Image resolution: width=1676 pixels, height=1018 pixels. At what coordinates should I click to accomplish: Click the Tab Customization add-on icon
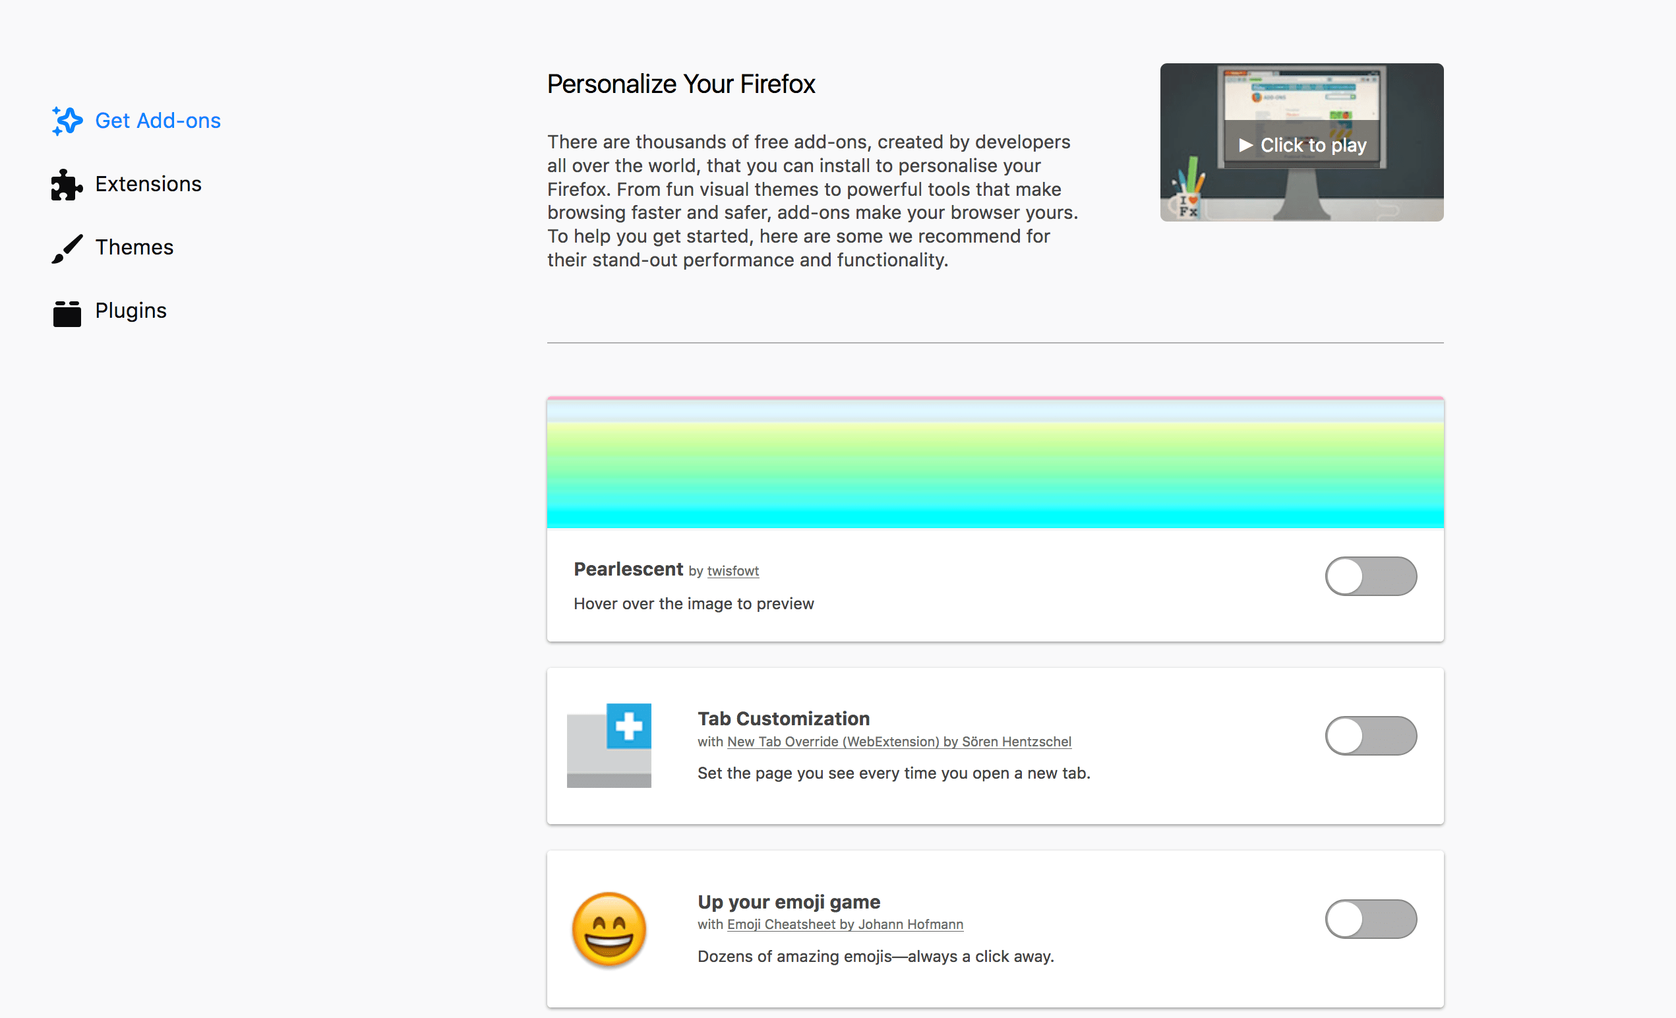point(609,745)
